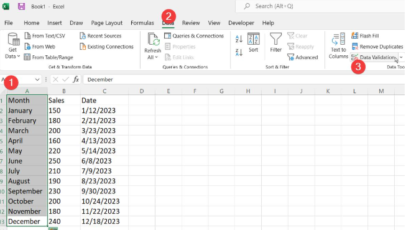
Task: Select the cell containing January
Action: (27, 111)
